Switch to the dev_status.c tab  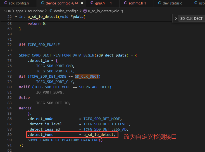[172, 3]
